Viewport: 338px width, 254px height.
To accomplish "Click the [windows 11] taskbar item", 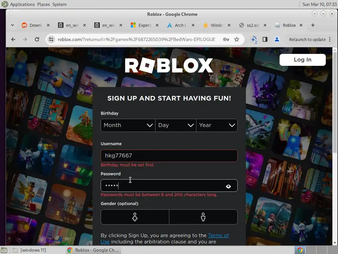I will (x=29, y=250).
